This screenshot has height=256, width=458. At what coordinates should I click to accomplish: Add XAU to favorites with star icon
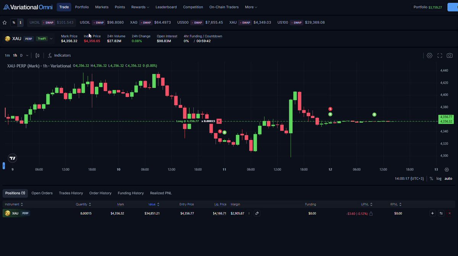[x=5, y=22]
